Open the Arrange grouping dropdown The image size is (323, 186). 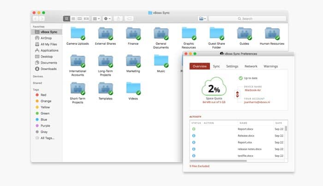pos(96,18)
